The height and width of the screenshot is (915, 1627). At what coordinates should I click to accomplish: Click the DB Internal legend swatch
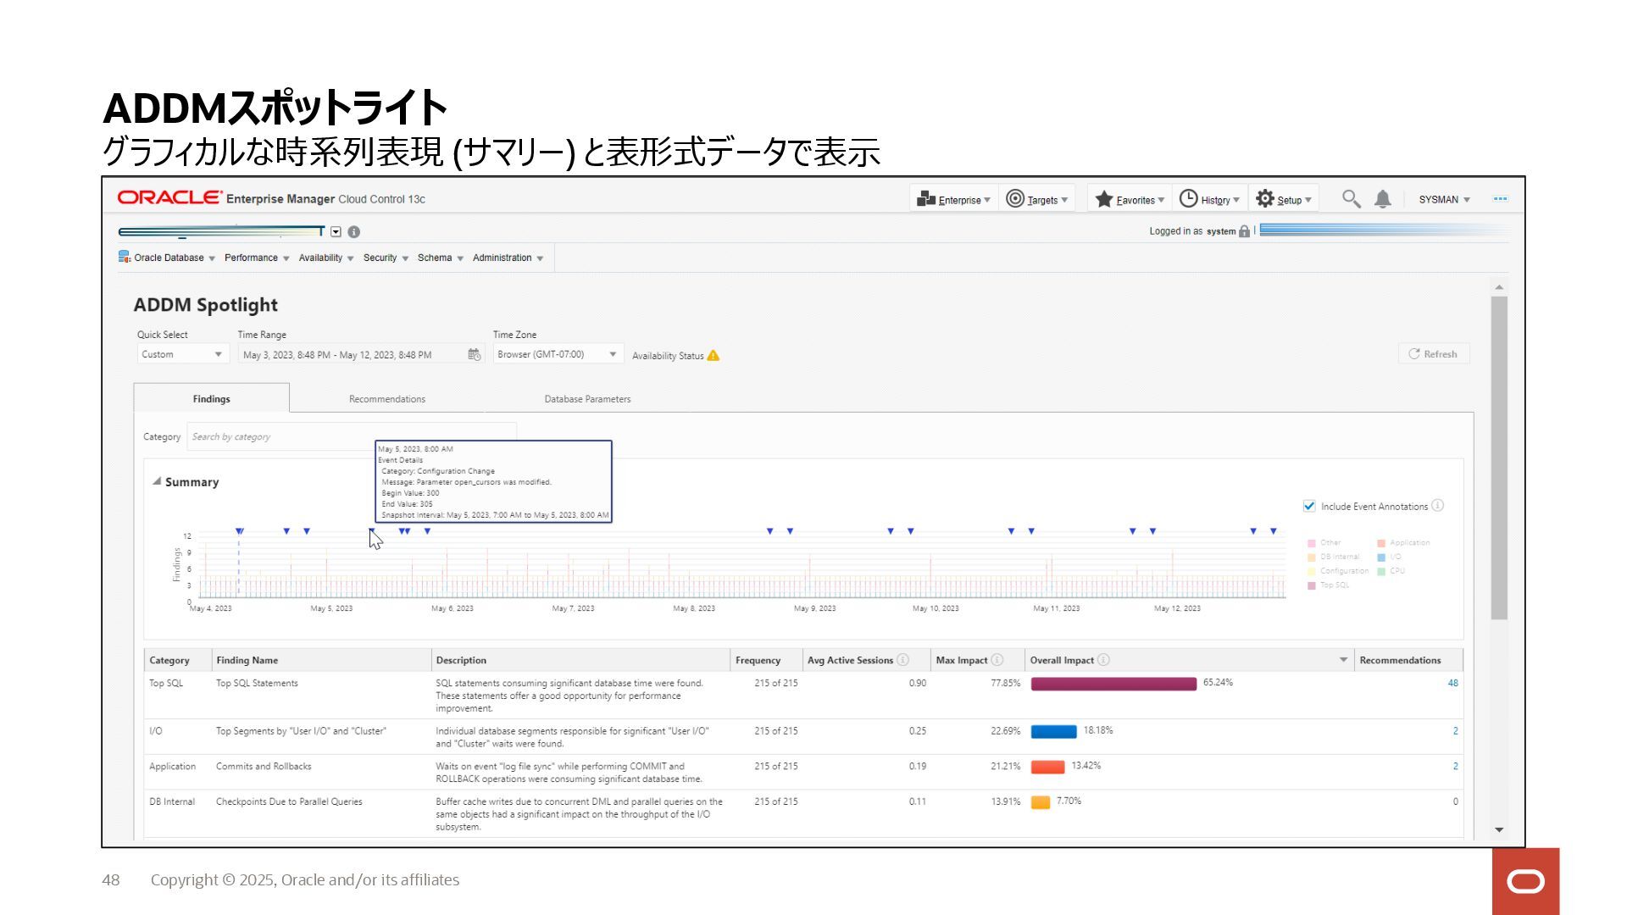[x=1312, y=557]
